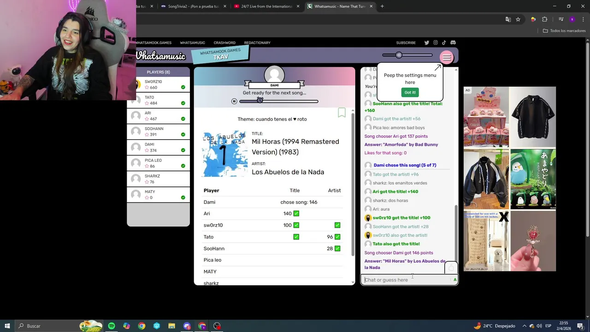590x332 pixels.
Task: Click sw0rz10's artist checkmark in results
Action: point(337,225)
